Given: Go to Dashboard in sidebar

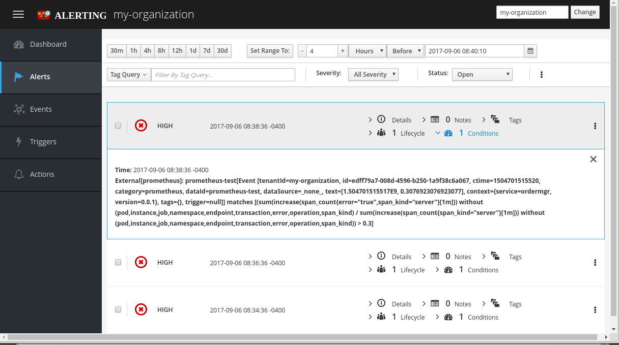Looking at the screenshot, I should click(51, 44).
